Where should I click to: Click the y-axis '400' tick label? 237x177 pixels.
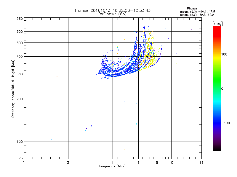(x=20, y=56)
